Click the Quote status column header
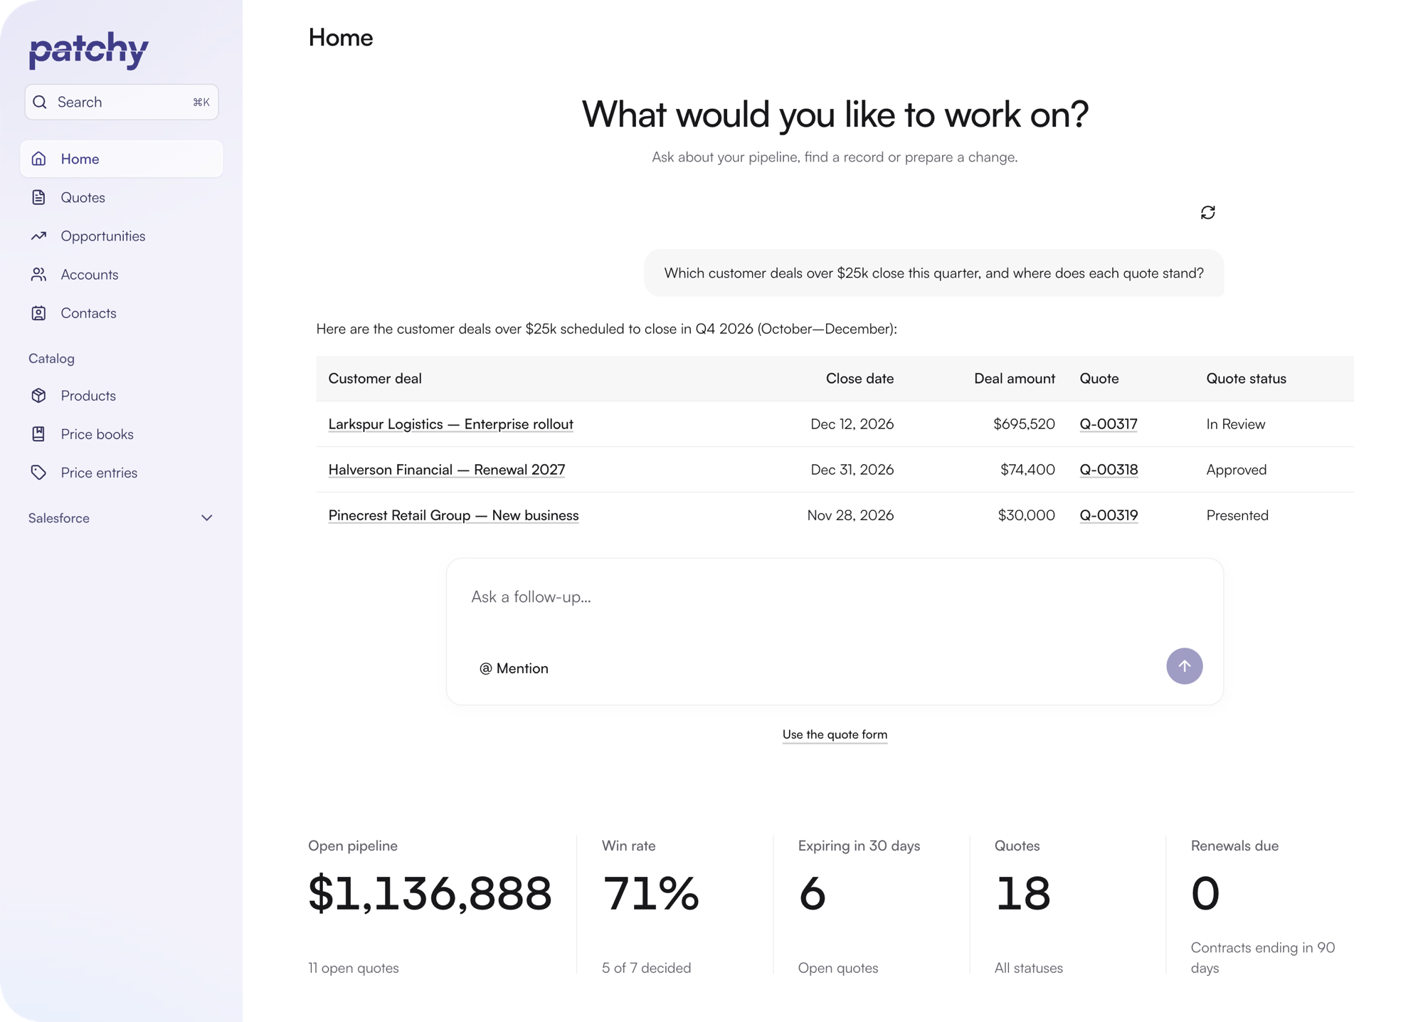Image resolution: width=1423 pixels, height=1022 pixels. 1246,379
